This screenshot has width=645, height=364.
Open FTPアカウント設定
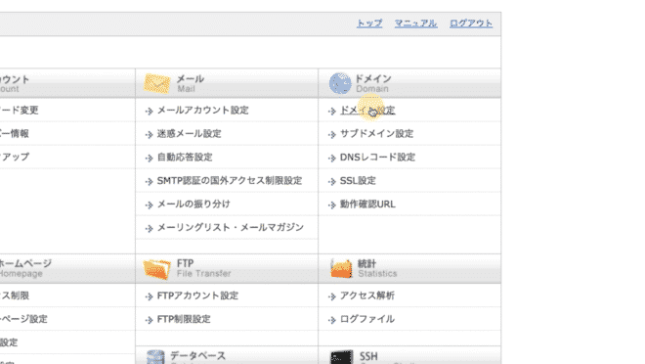tap(197, 296)
